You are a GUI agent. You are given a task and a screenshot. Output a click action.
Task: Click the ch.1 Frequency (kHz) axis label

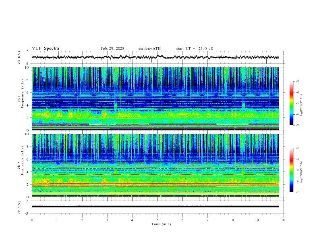click(x=21, y=94)
